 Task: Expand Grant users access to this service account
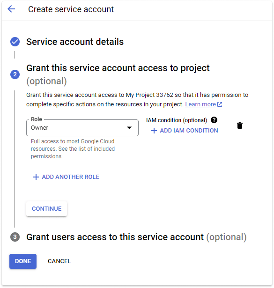click(136, 237)
